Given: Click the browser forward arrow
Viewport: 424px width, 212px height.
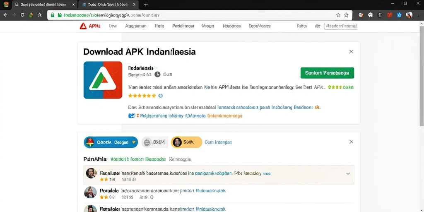Looking at the screenshot, I should (14, 15).
